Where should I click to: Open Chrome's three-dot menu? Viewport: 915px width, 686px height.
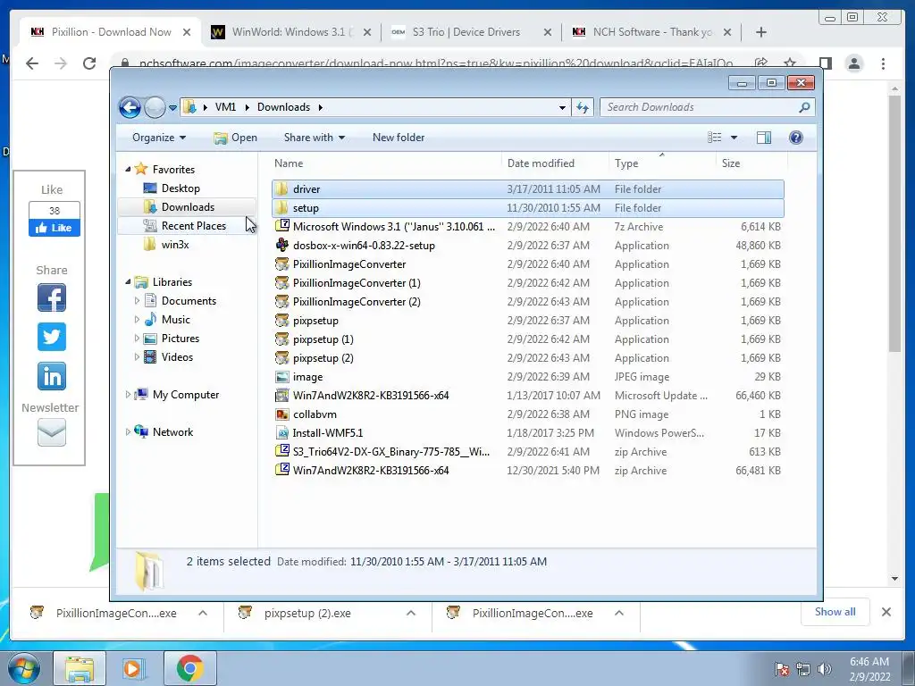(x=883, y=63)
